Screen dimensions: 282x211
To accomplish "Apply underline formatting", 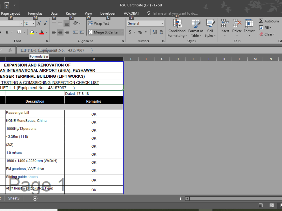I will click(7, 32).
